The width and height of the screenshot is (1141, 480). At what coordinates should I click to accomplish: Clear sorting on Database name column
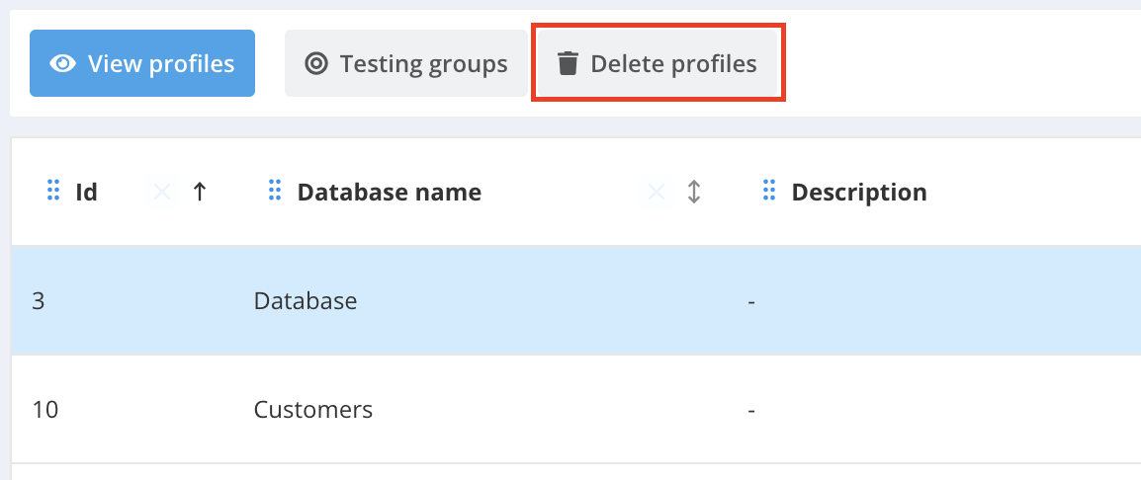pyautogui.click(x=657, y=192)
